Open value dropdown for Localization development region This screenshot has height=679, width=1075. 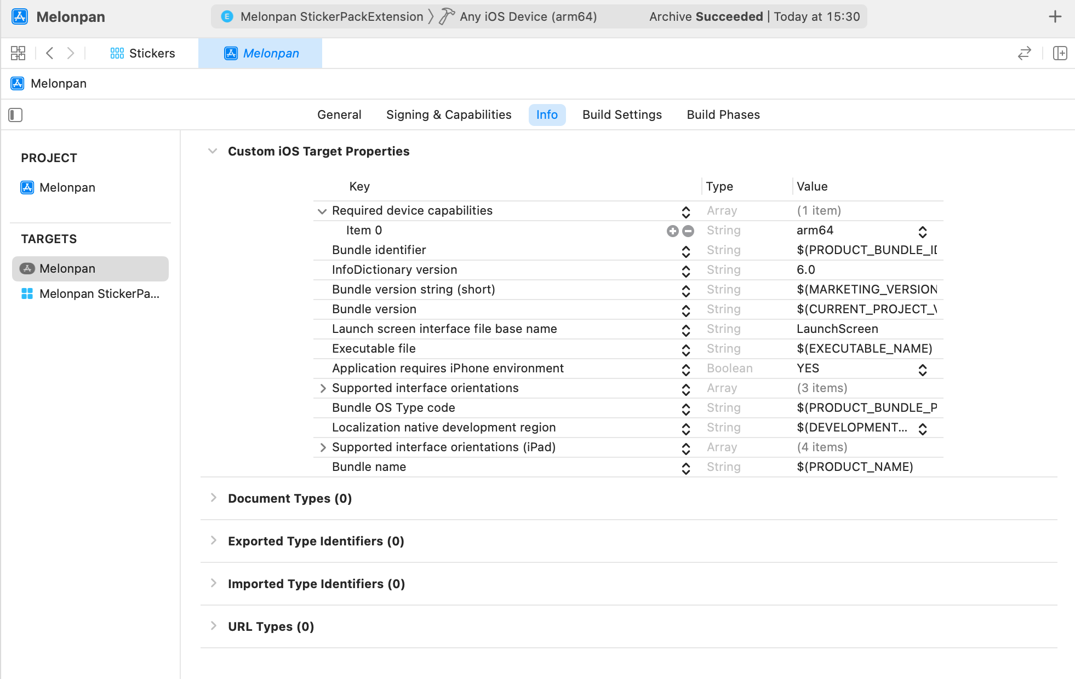tap(923, 429)
